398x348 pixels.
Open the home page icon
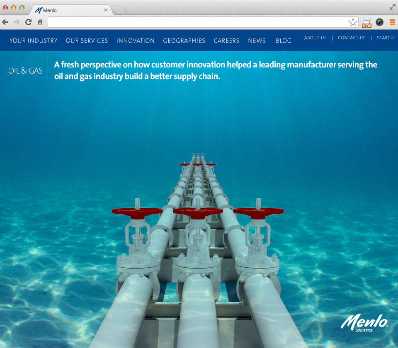click(40, 22)
